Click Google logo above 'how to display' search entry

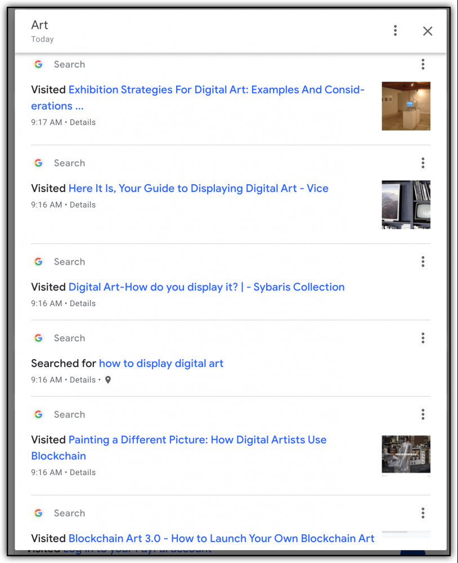38,338
